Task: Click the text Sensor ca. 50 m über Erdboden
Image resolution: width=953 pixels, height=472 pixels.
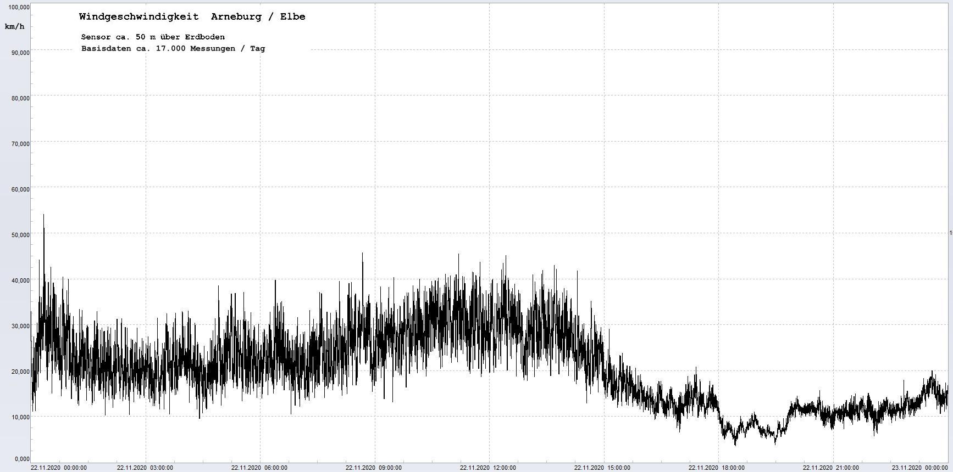Action: 153,37
